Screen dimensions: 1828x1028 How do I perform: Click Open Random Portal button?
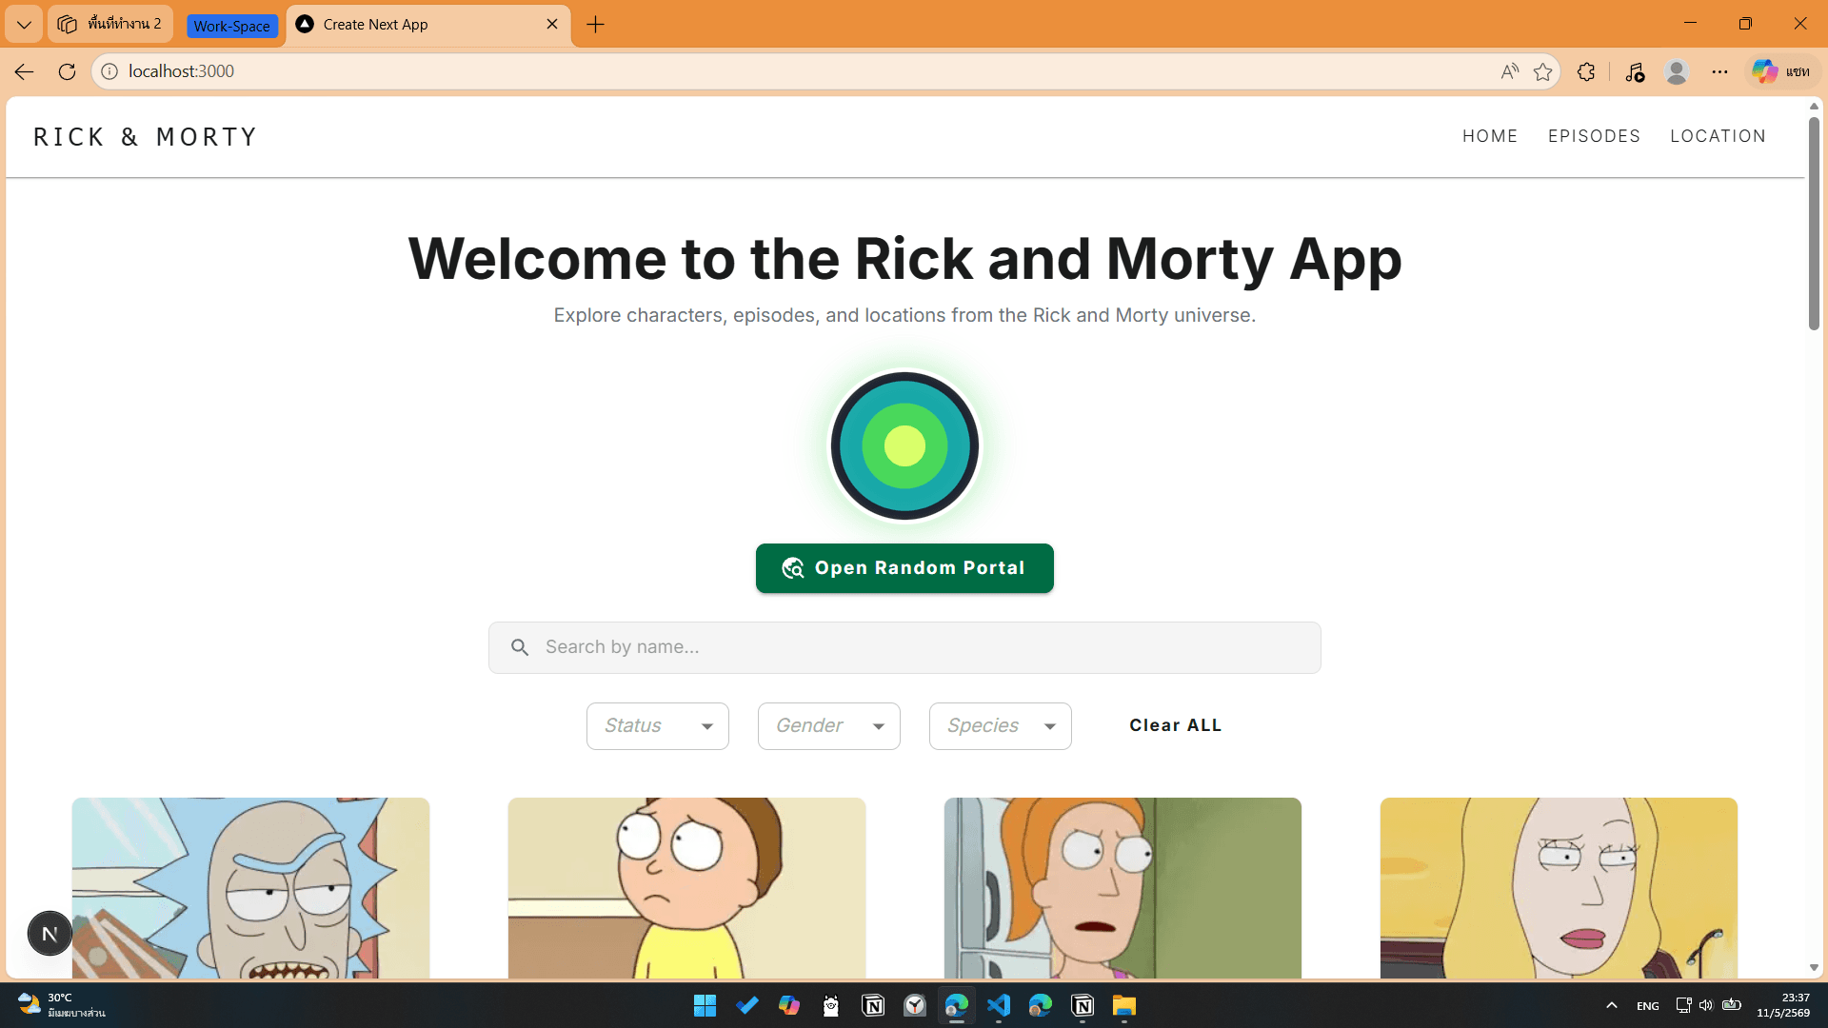pos(904,568)
